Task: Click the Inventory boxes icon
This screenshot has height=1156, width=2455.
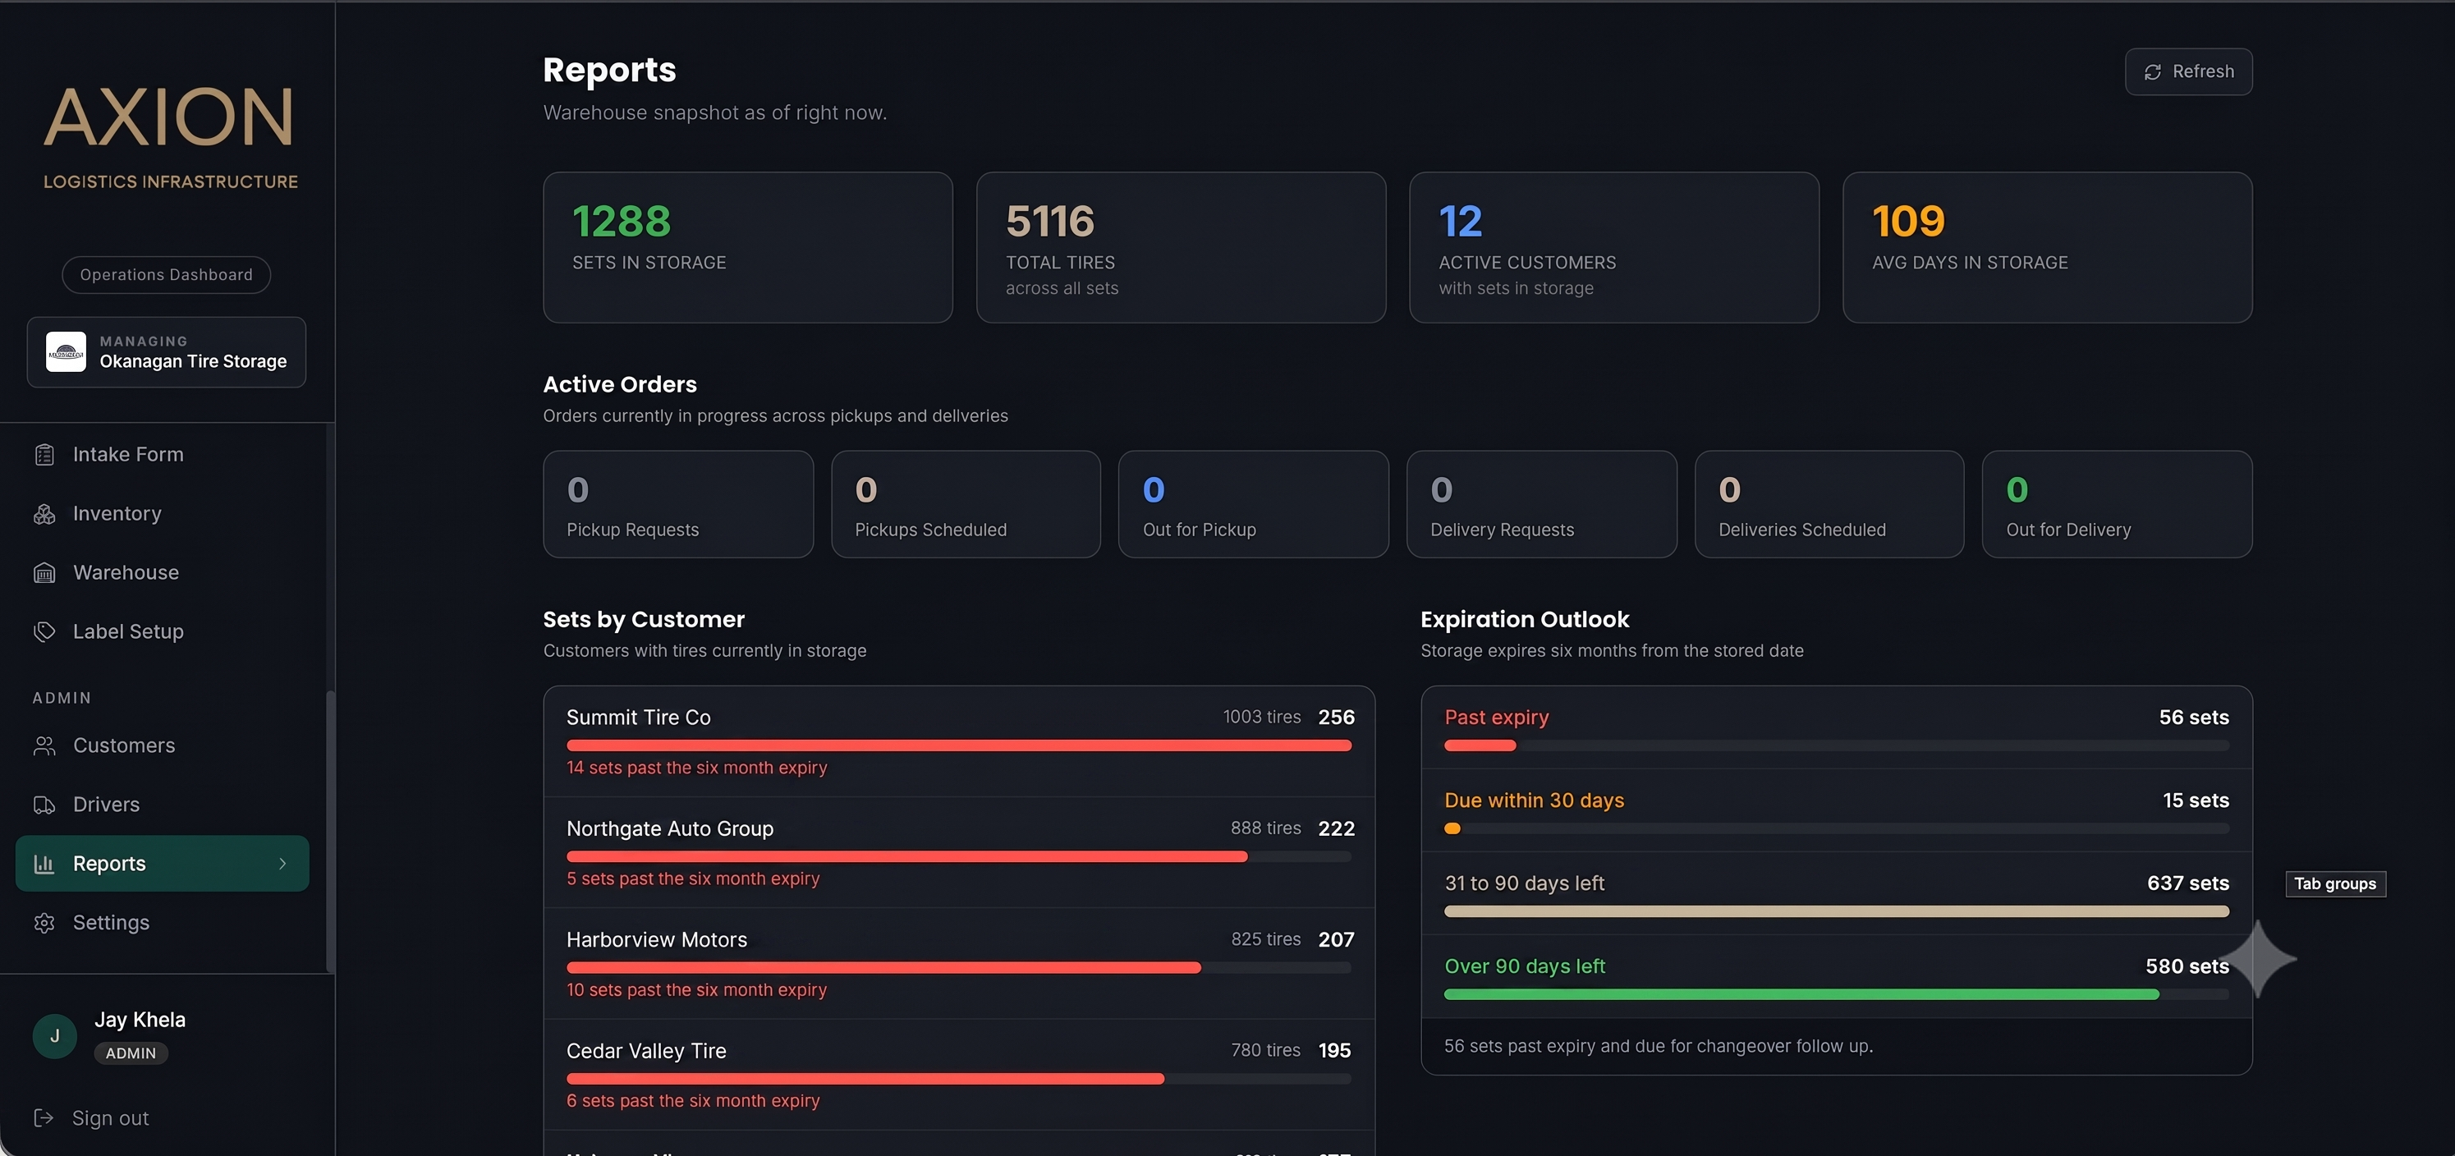Action: point(44,514)
